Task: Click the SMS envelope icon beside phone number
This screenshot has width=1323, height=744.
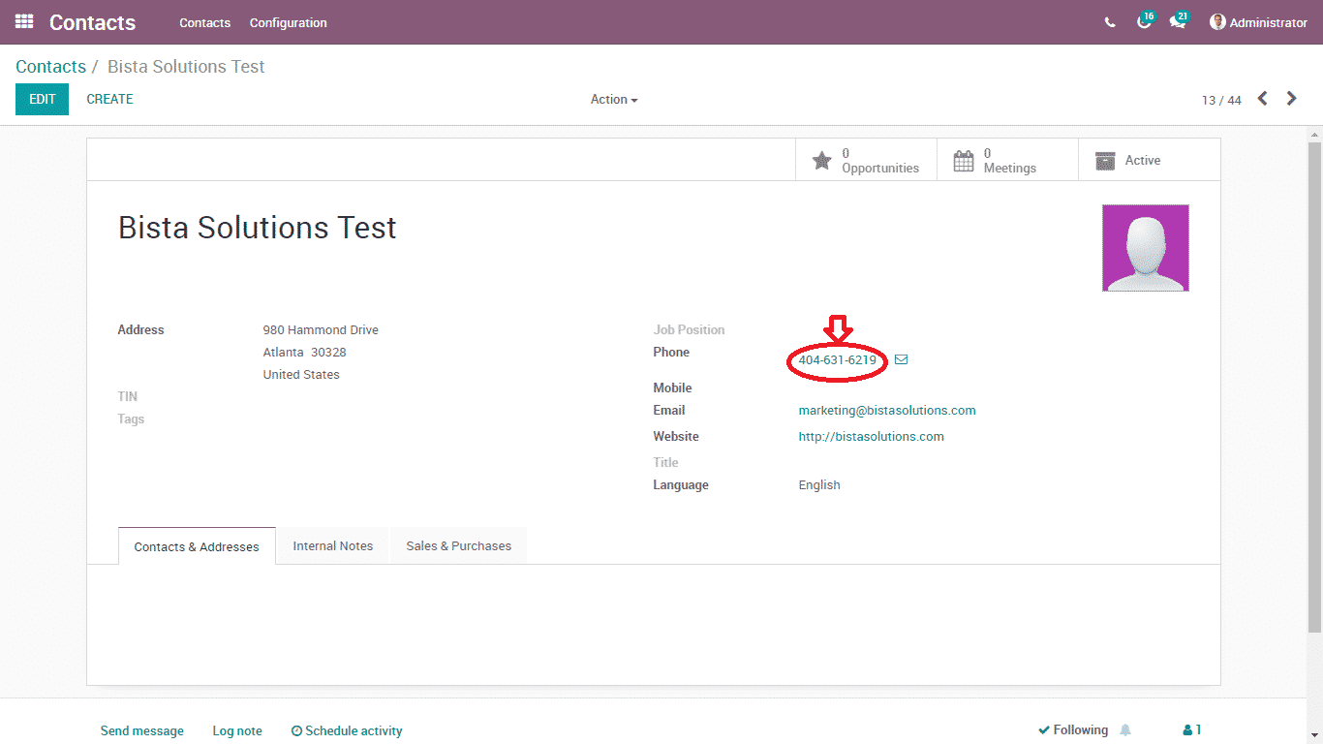Action: pos(901,359)
